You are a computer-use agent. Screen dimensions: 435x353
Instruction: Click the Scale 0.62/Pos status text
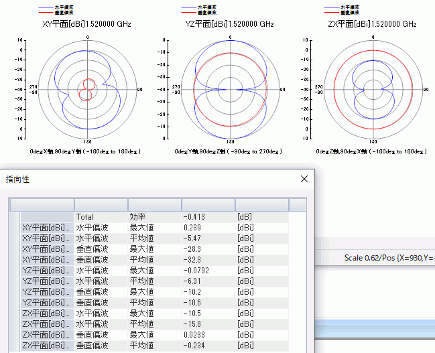click(x=389, y=258)
